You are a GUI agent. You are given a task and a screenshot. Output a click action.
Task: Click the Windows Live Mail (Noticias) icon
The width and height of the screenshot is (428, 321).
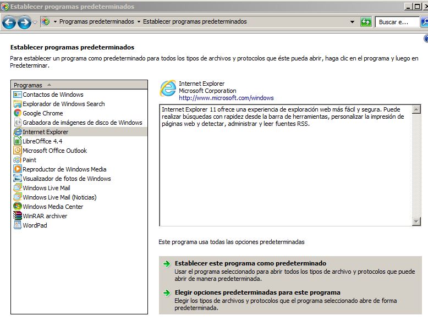(x=18, y=197)
